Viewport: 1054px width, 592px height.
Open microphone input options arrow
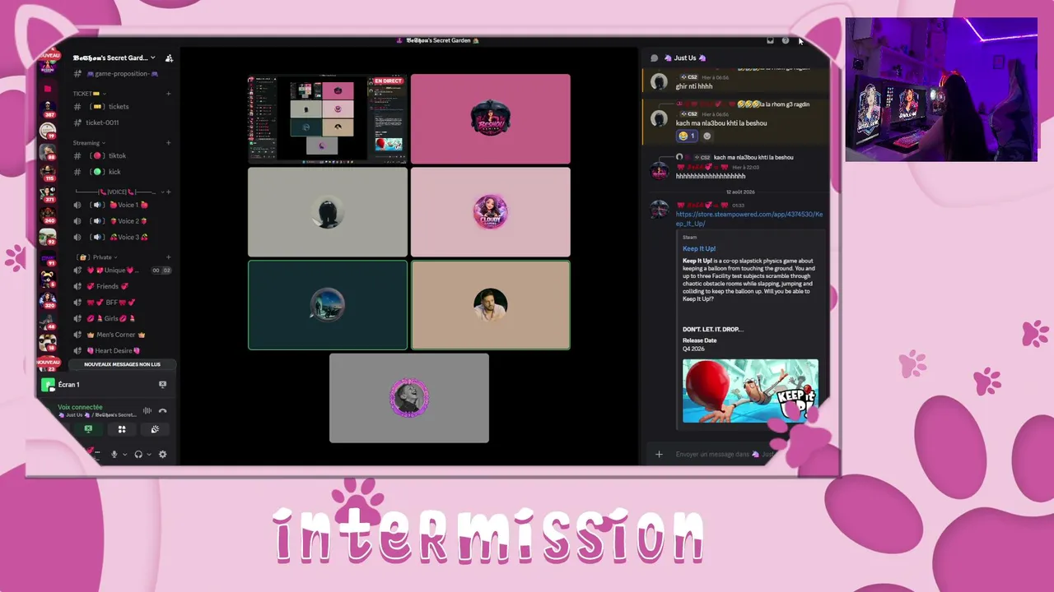point(124,454)
